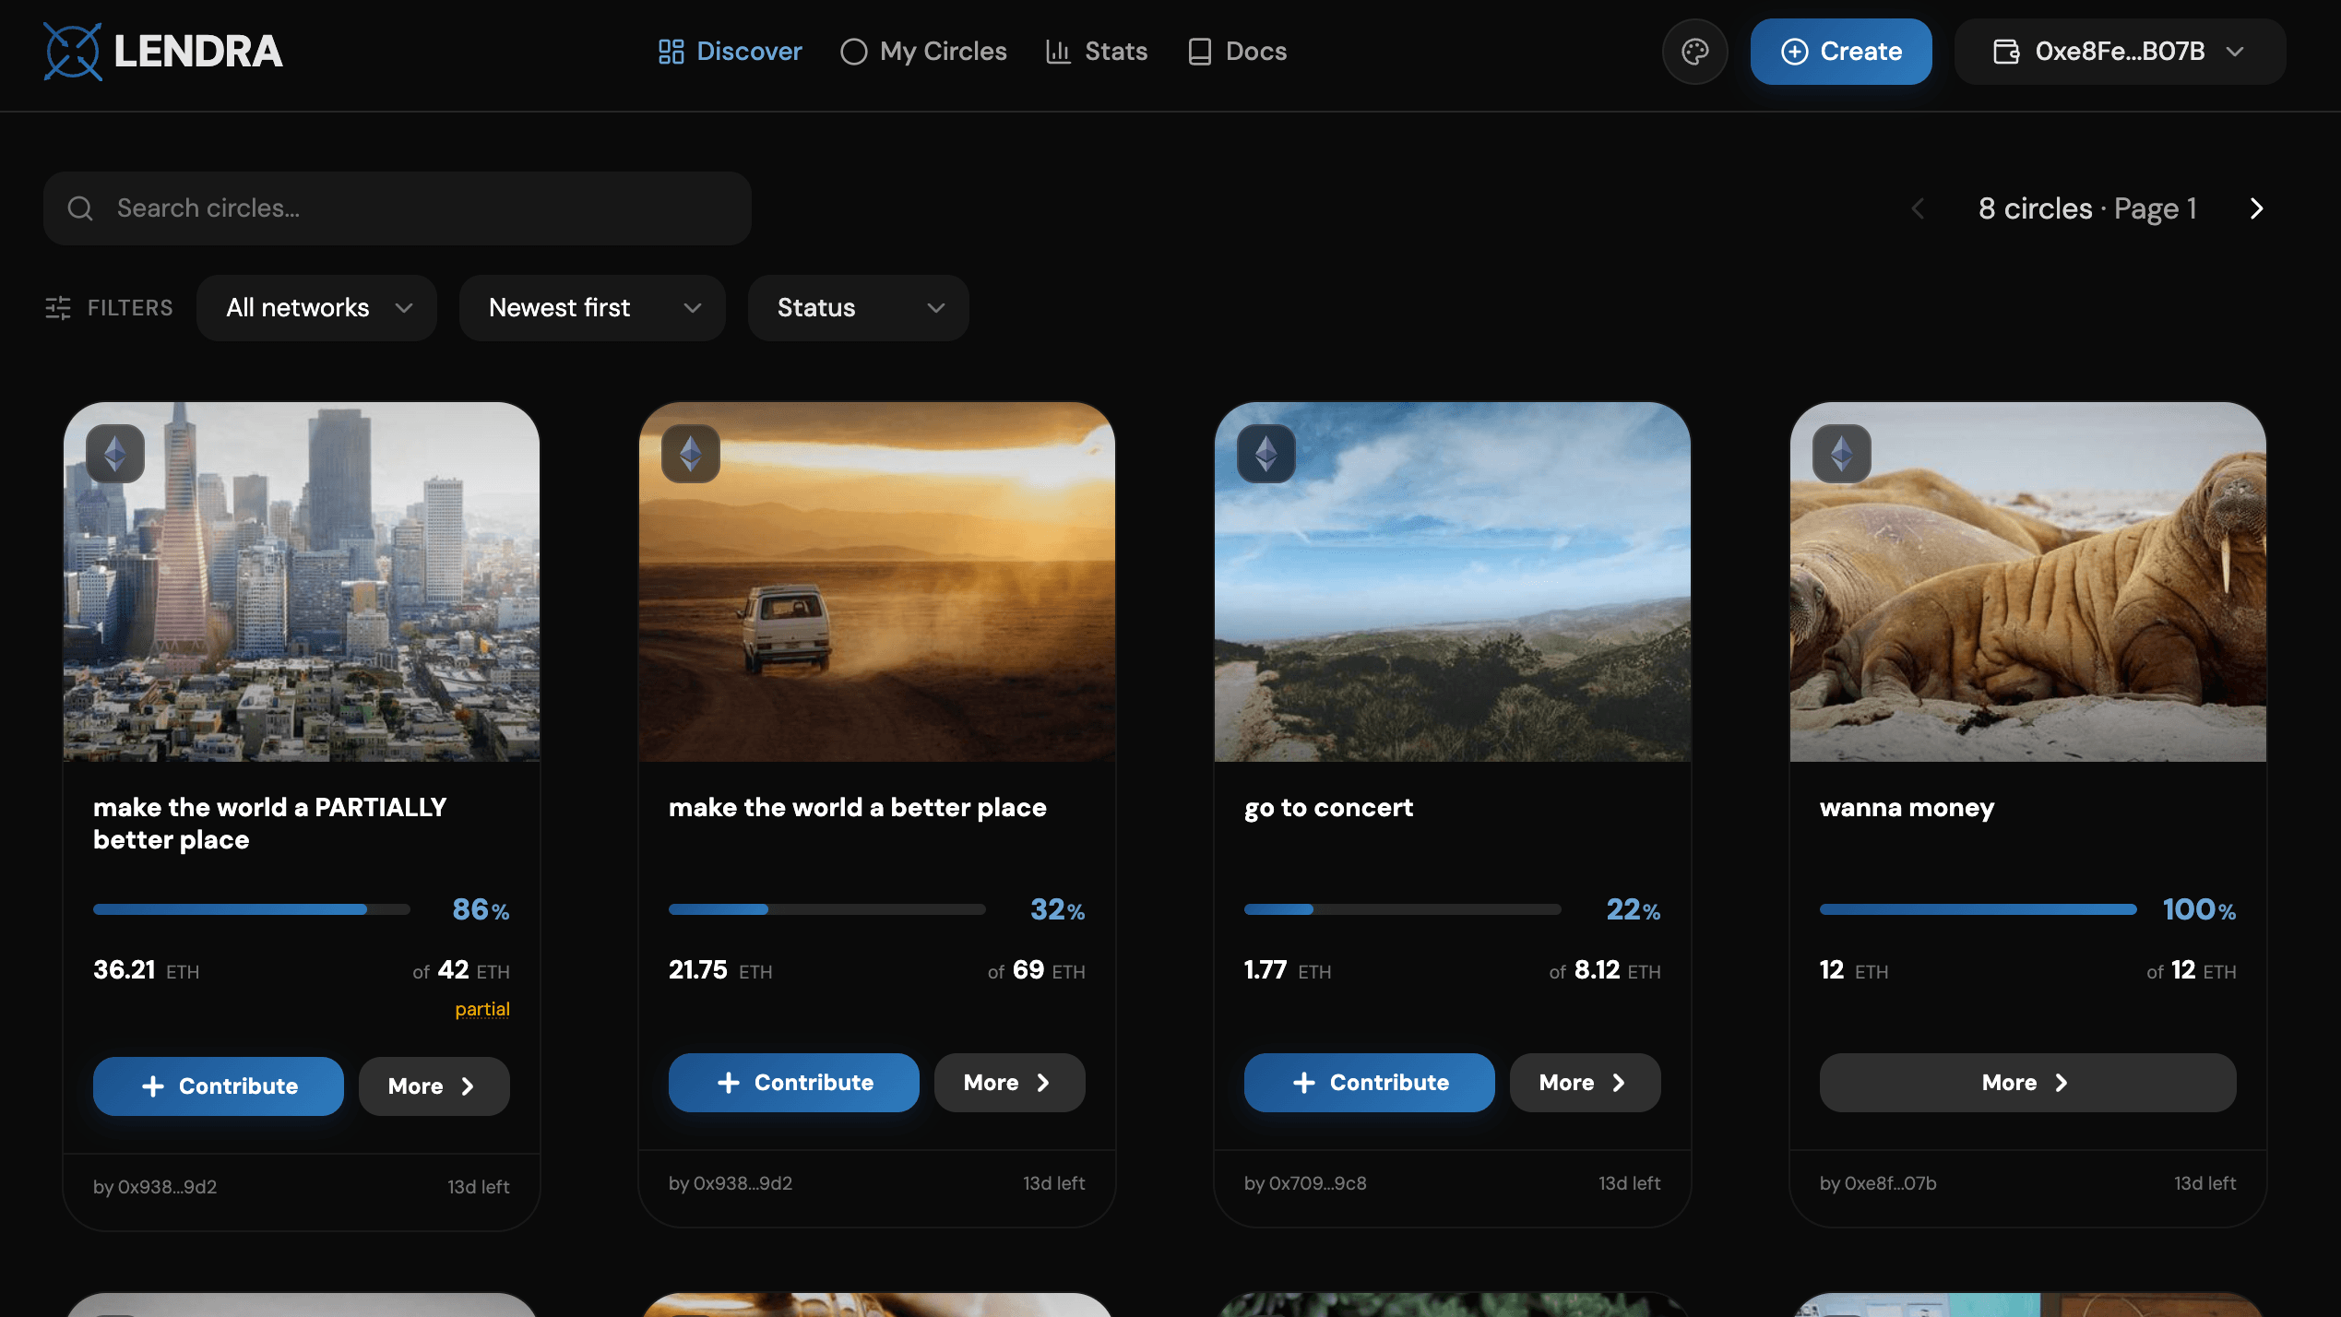Click the Lendra logo icon
This screenshot has height=1317, width=2341.
pyautogui.click(x=72, y=52)
